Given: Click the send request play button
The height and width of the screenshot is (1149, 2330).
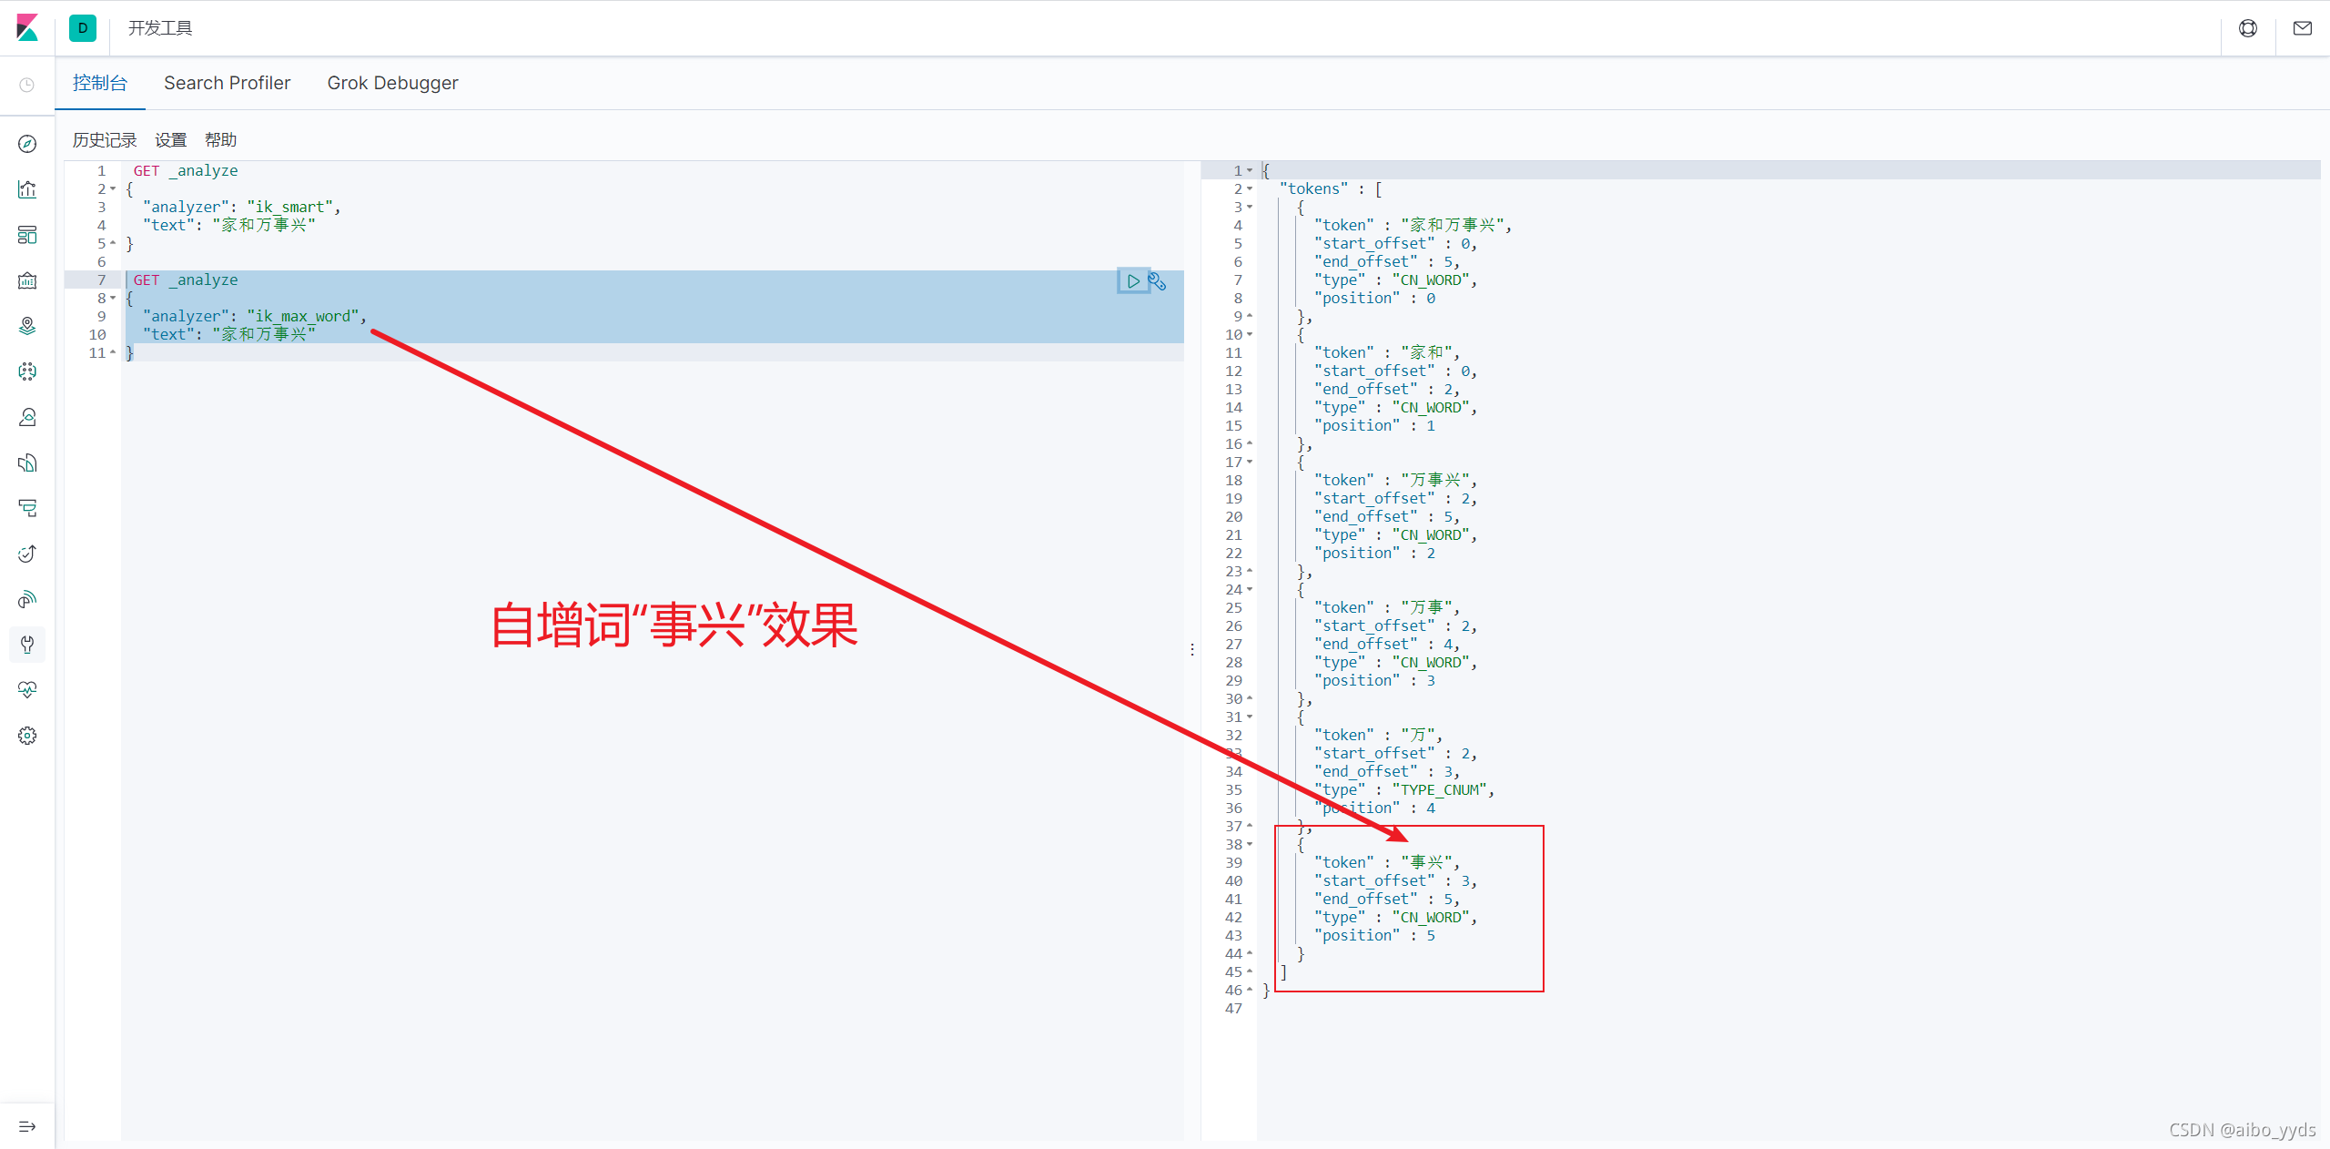Looking at the screenshot, I should 1132,281.
